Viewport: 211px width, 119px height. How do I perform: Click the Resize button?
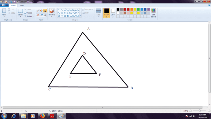coord(28,13)
